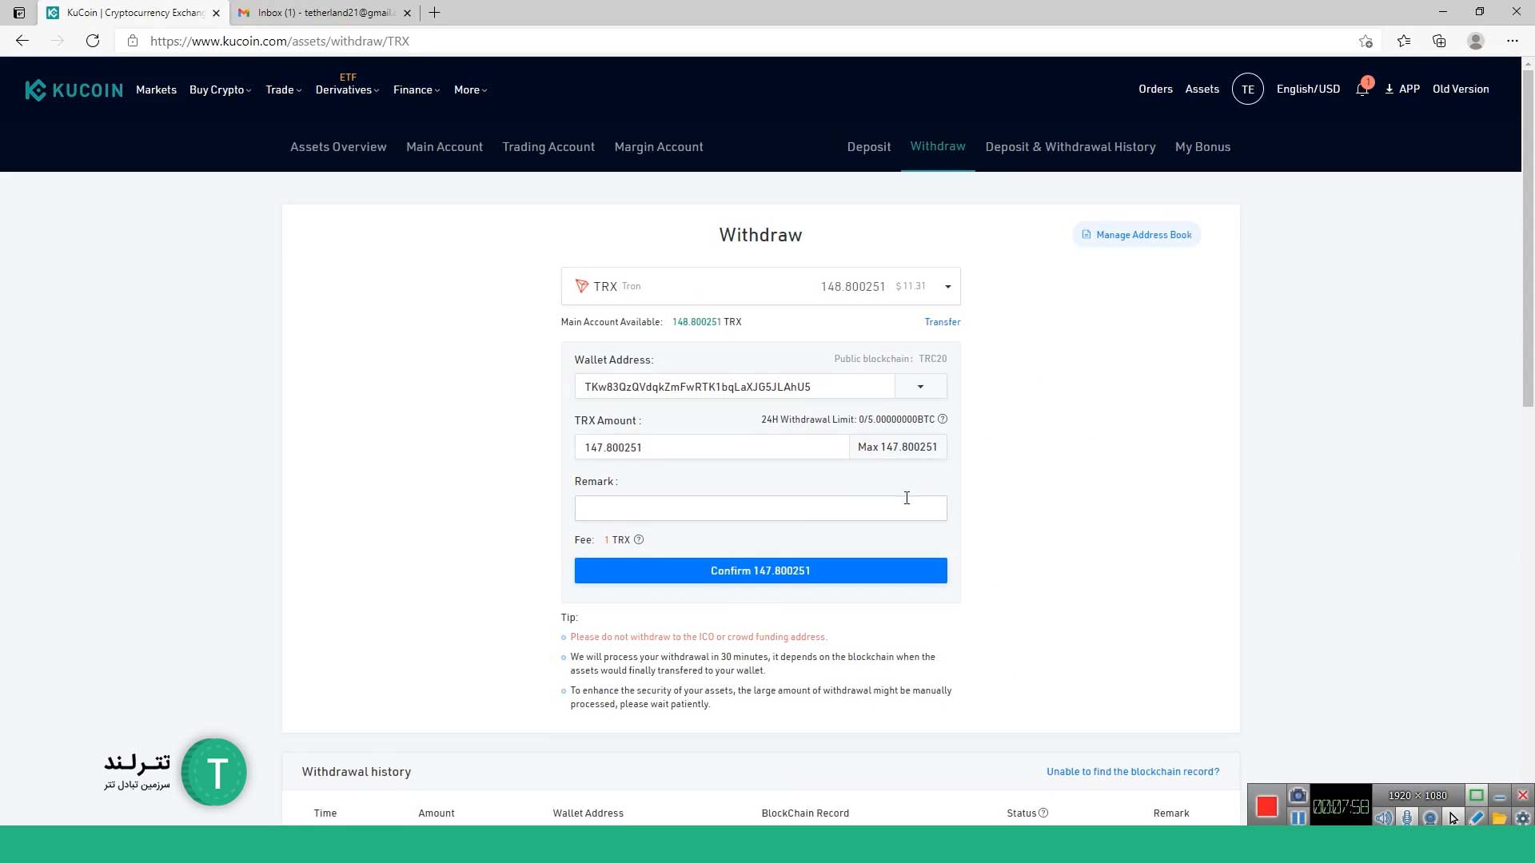Open a new browser tab

434,13
